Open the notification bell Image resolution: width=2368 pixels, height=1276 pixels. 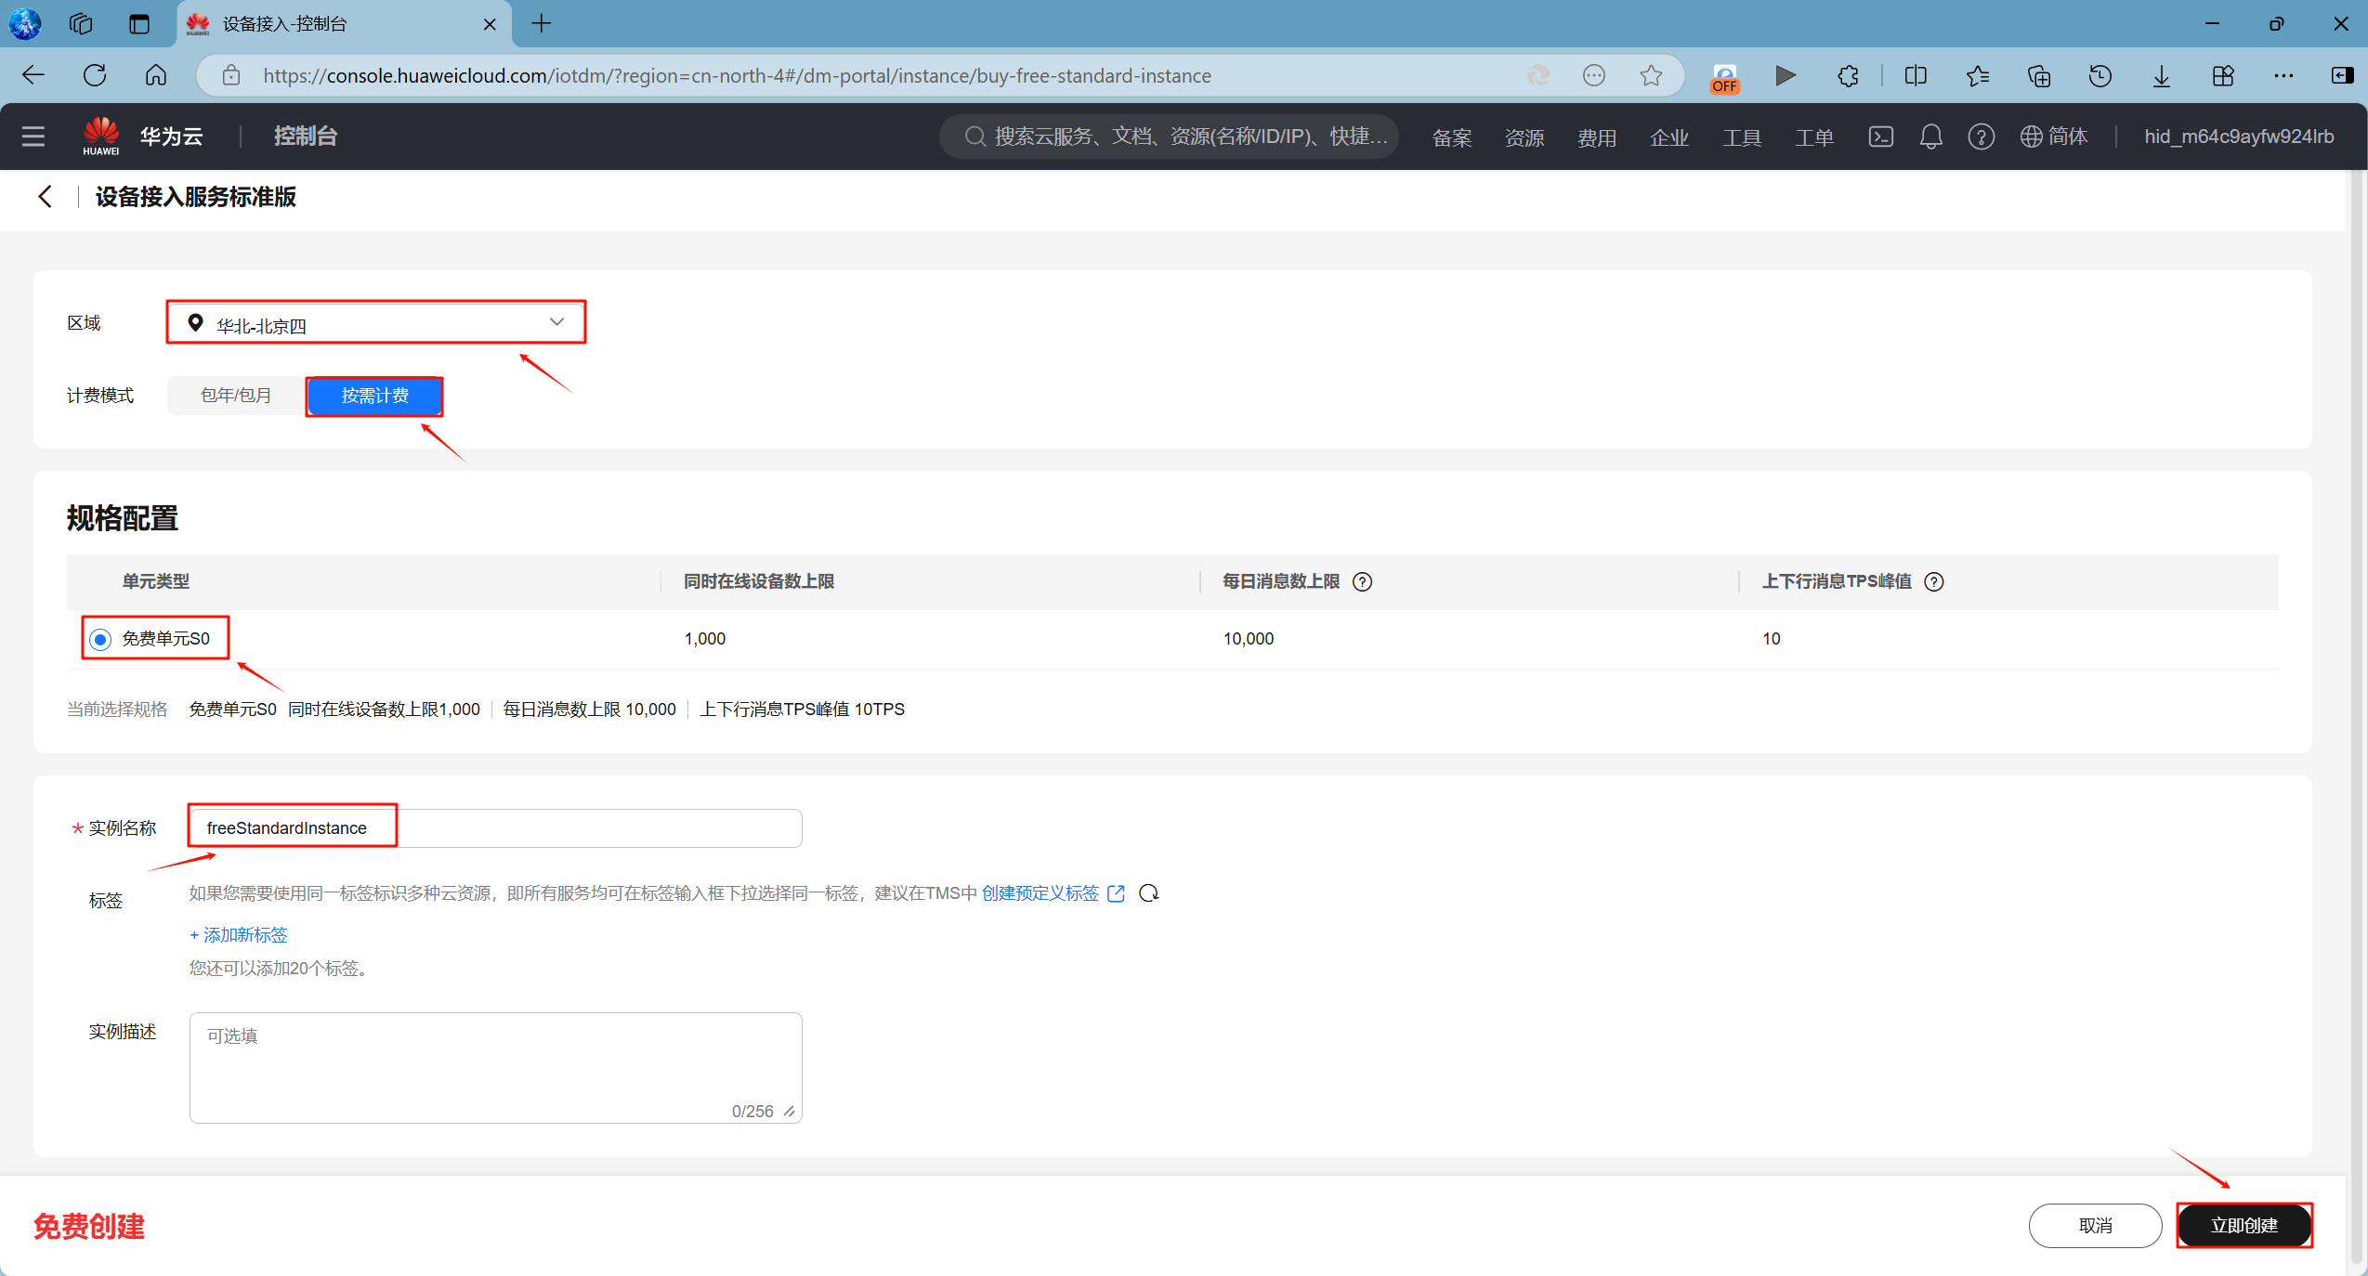[1930, 137]
